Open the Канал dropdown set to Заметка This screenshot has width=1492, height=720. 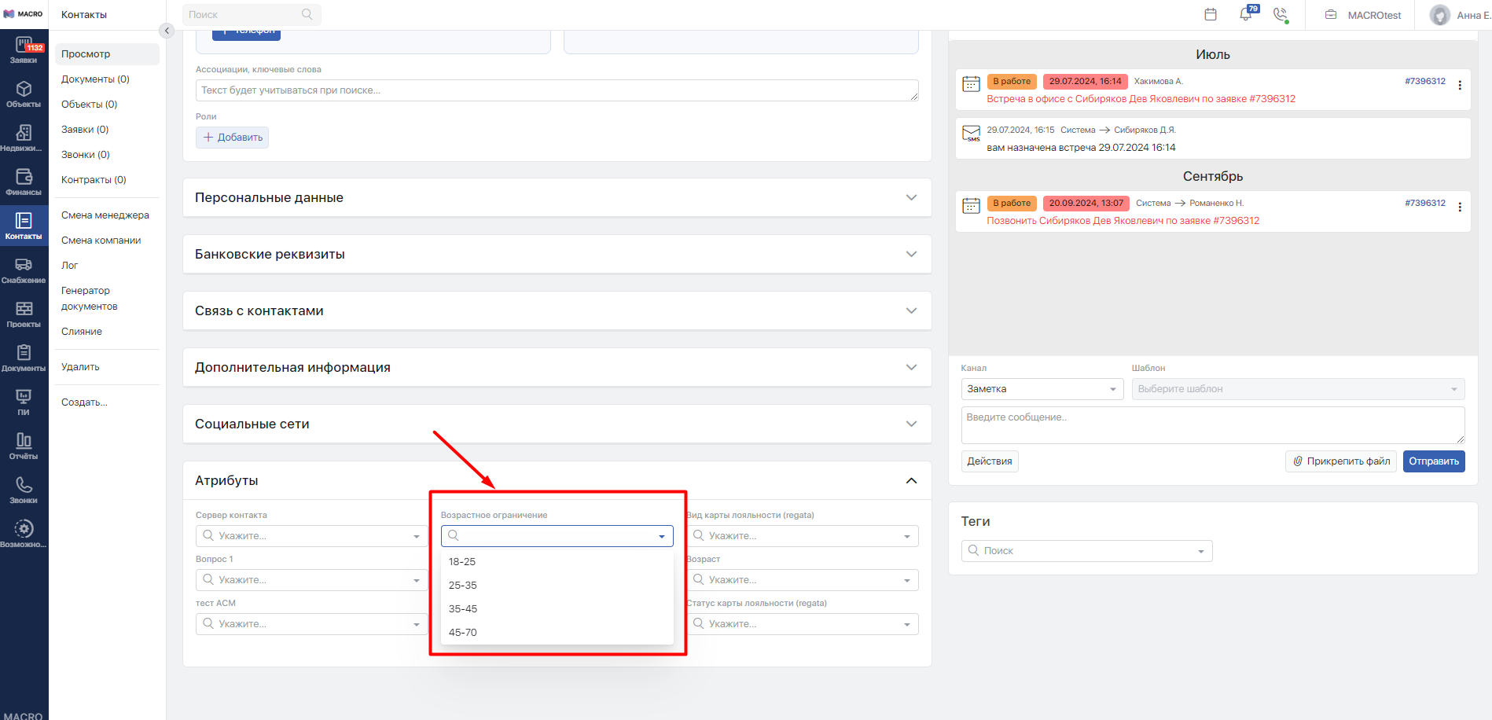click(1041, 389)
